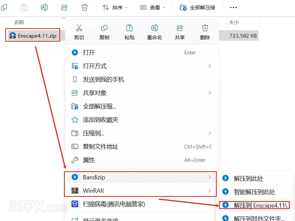Expand the WinRAR submenu
The height and width of the screenshot is (221, 295).
(142, 190)
